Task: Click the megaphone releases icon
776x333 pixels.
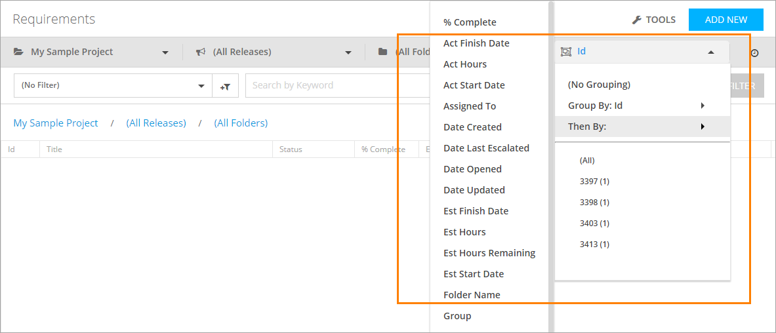Action: coord(201,52)
